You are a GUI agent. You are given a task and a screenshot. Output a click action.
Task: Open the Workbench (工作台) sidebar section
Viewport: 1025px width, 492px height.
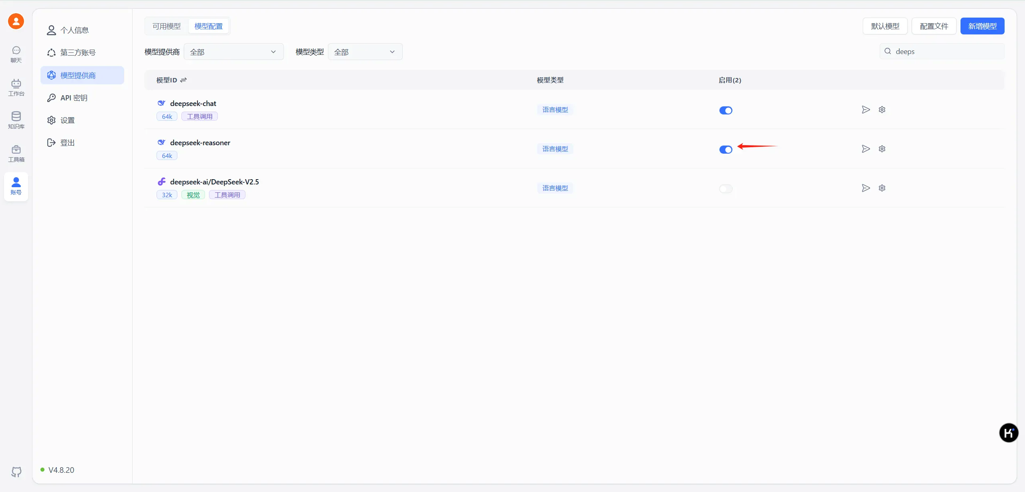click(16, 88)
